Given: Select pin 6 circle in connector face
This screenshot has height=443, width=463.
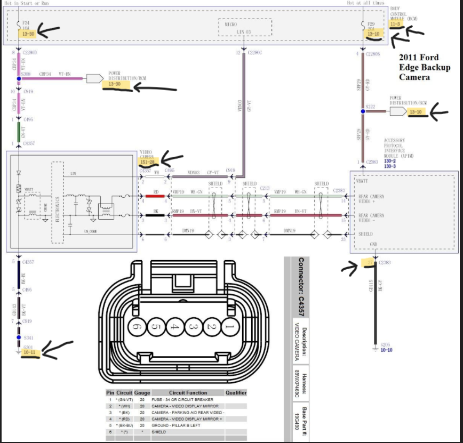Looking at the screenshot, I should [x=136, y=326].
